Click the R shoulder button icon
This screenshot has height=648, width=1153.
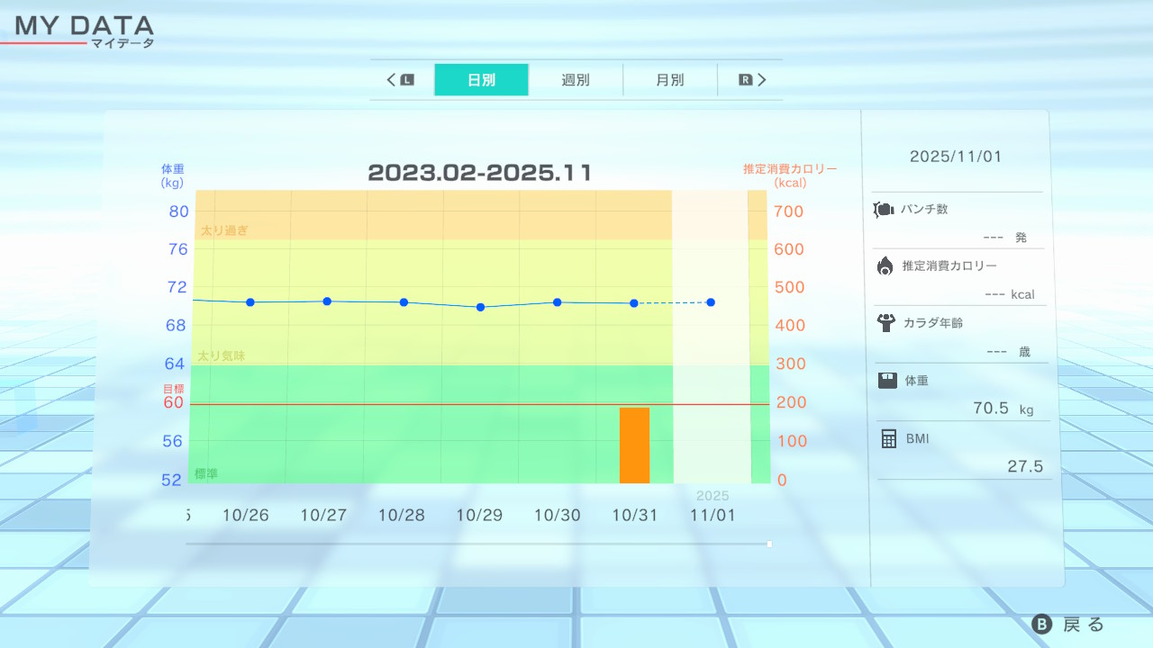[x=745, y=80]
